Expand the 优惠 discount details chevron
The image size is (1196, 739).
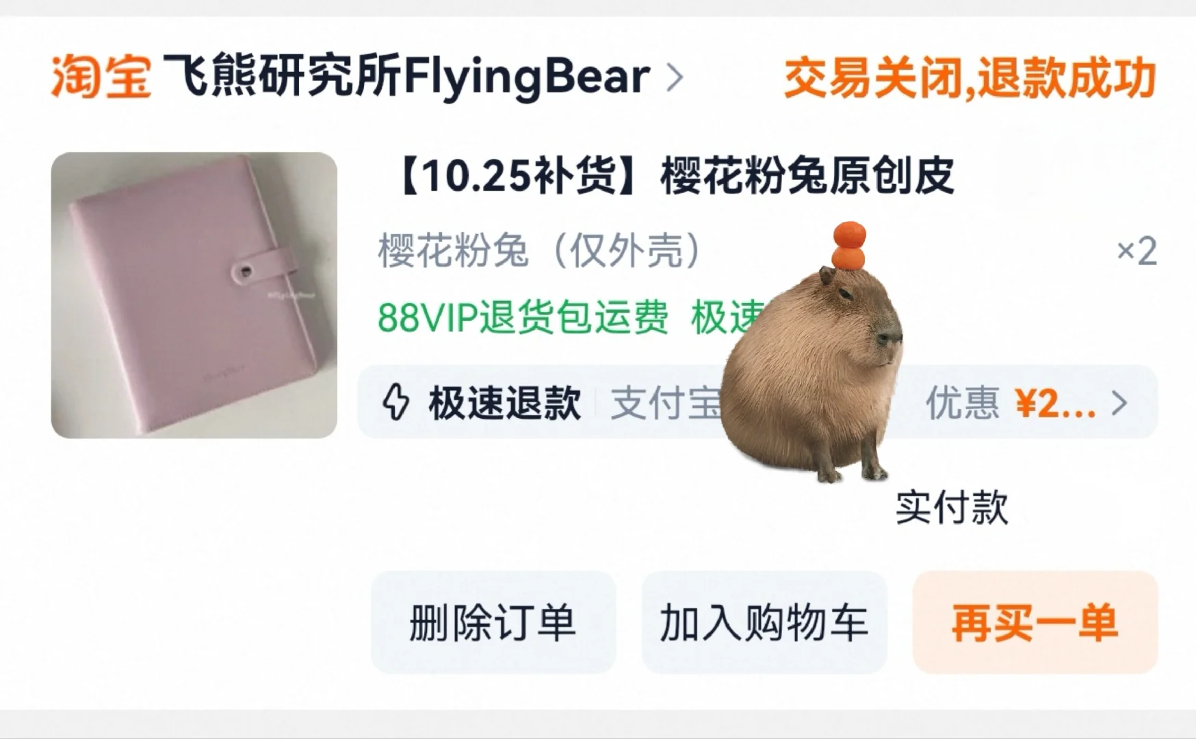point(1119,403)
